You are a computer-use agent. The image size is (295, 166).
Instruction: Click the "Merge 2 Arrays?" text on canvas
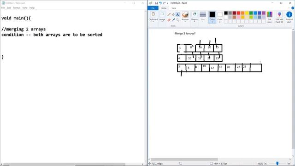point(185,34)
